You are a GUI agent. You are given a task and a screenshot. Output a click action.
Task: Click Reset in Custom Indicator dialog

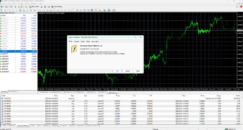[x=138, y=71]
